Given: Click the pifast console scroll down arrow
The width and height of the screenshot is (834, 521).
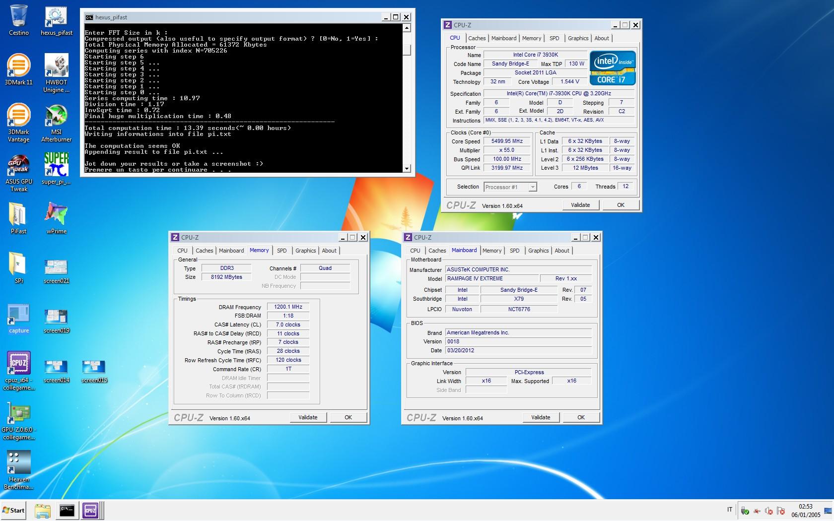Looking at the screenshot, I should pyautogui.click(x=407, y=169).
